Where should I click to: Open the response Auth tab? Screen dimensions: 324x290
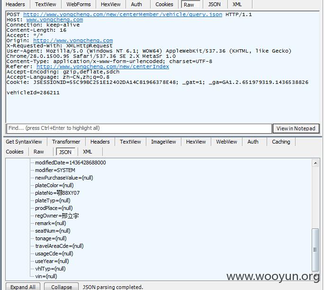(253, 142)
